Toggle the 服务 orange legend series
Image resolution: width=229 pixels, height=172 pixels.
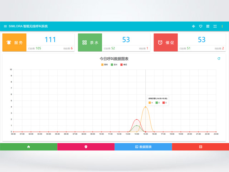click(x=104, y=64)
